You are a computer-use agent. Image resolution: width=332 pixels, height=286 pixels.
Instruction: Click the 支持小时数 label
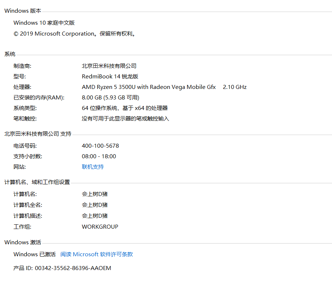click(28, 156)
